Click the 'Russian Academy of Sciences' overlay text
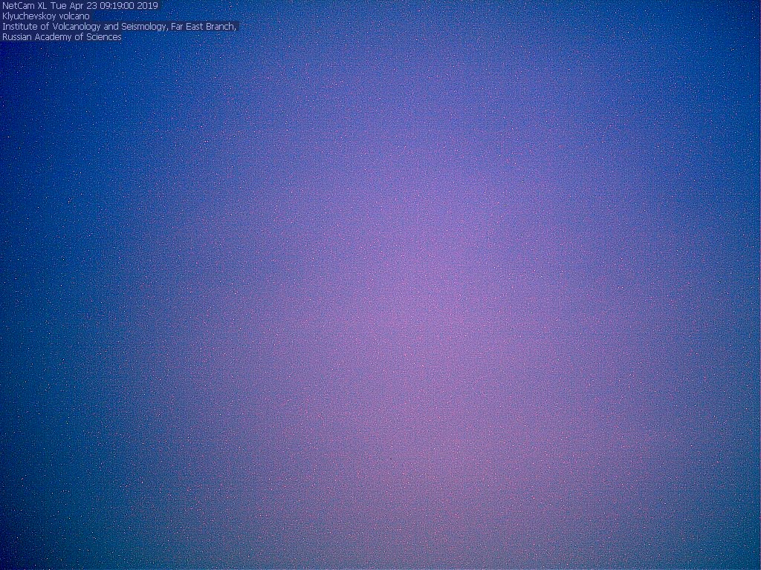Screen dimensions: 761x570 point(62,37)
